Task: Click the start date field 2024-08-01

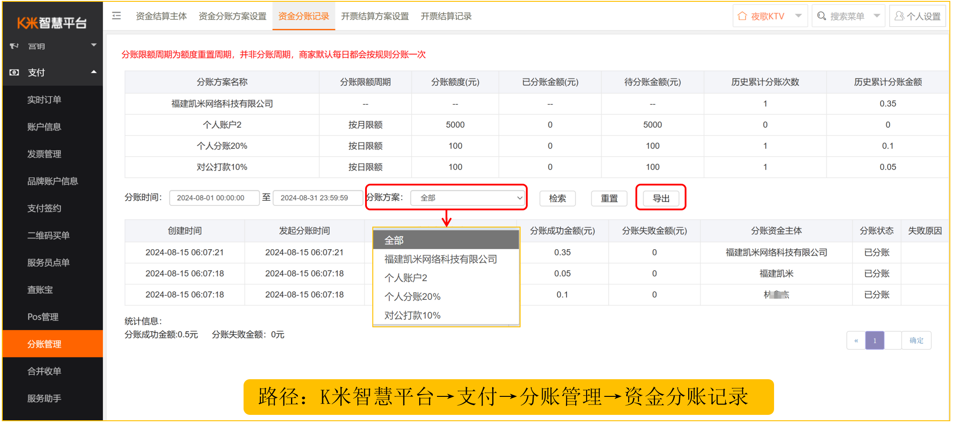Action: tap(214, 198)
